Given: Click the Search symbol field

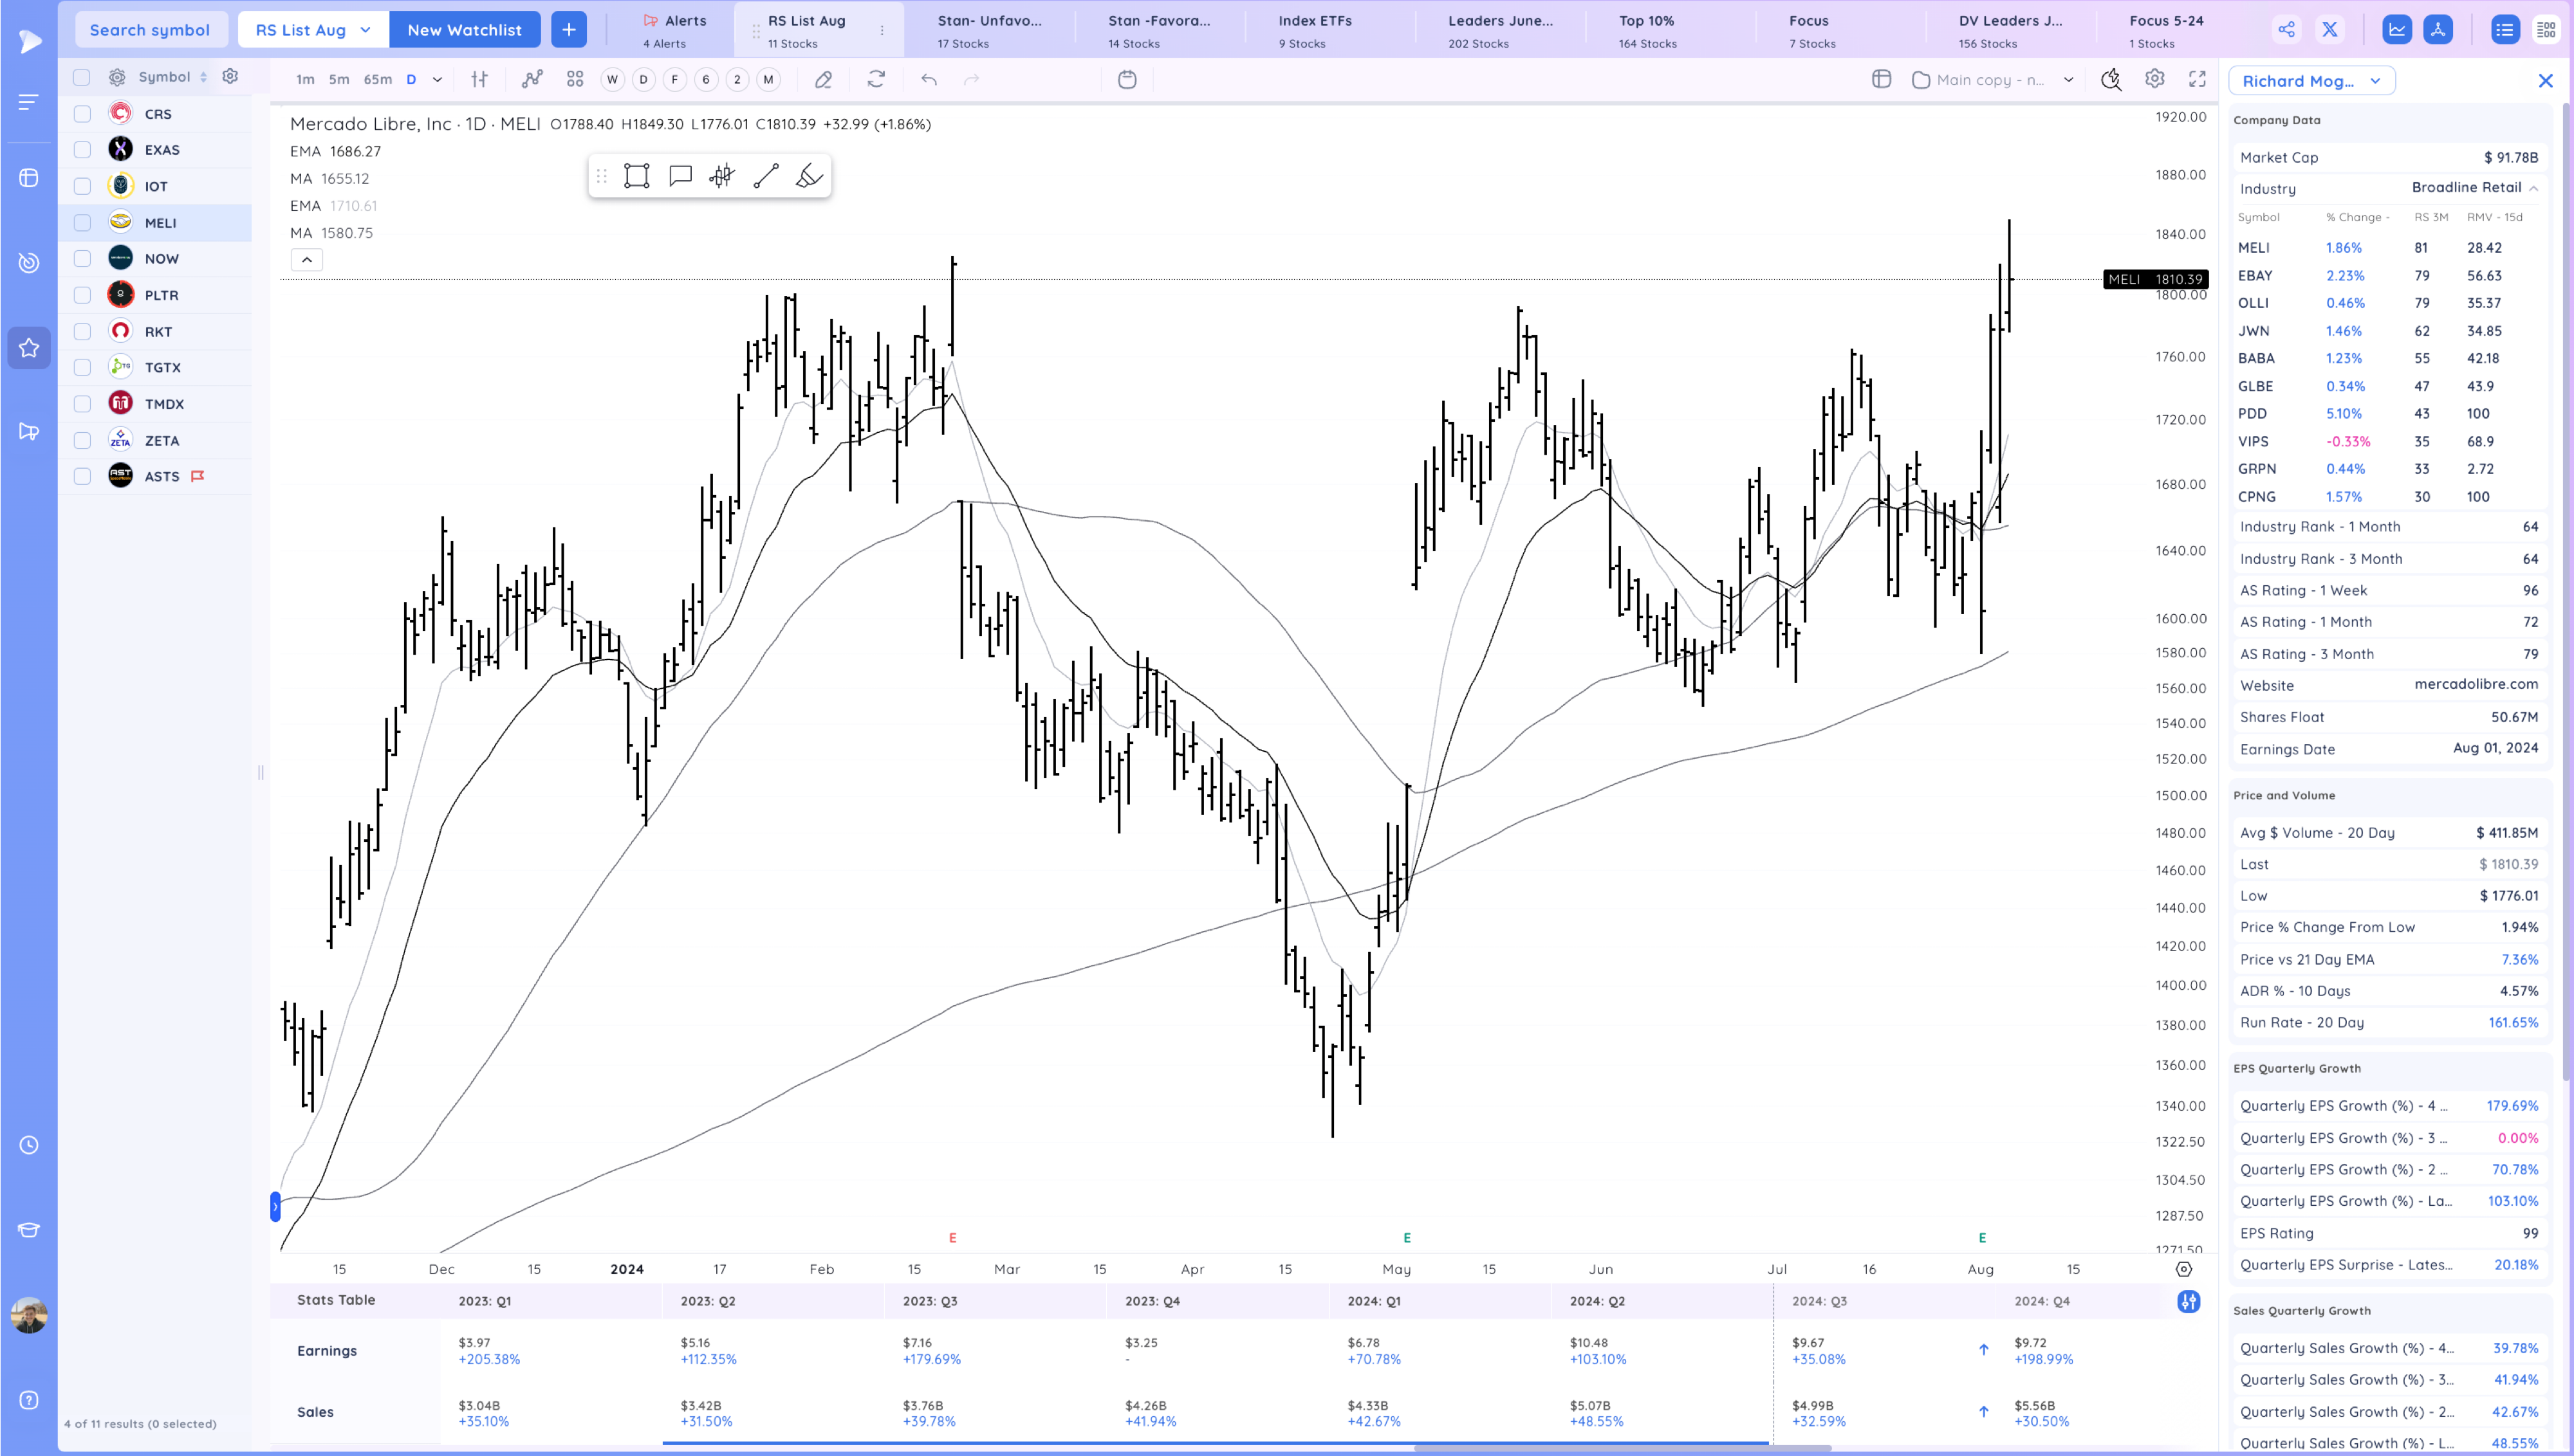Looking at the screenshot, I should (x=150, y=29).
